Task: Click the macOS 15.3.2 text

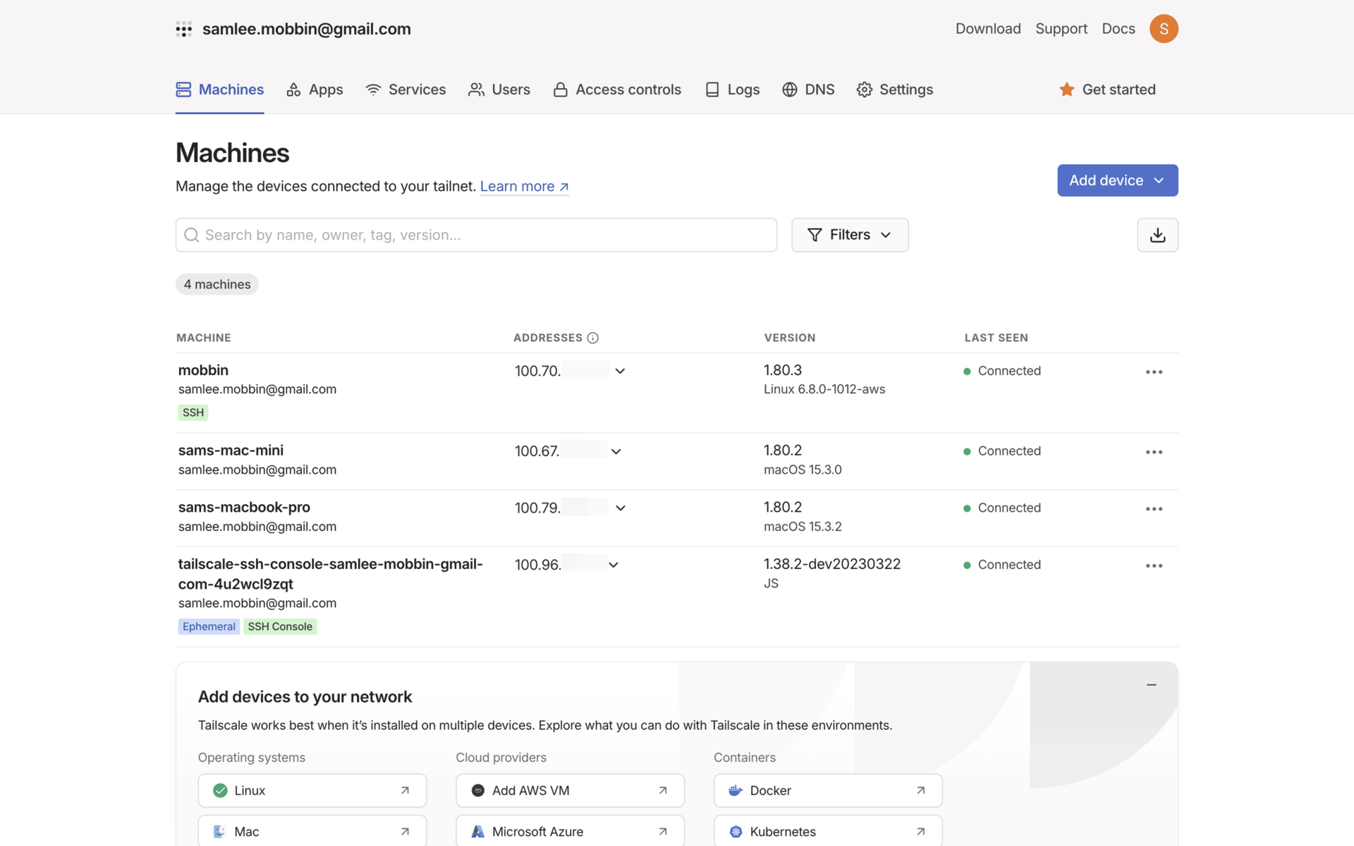Action: 803,527
